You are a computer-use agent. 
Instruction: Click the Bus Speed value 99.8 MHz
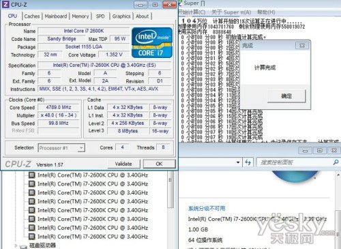coord(59,123)
